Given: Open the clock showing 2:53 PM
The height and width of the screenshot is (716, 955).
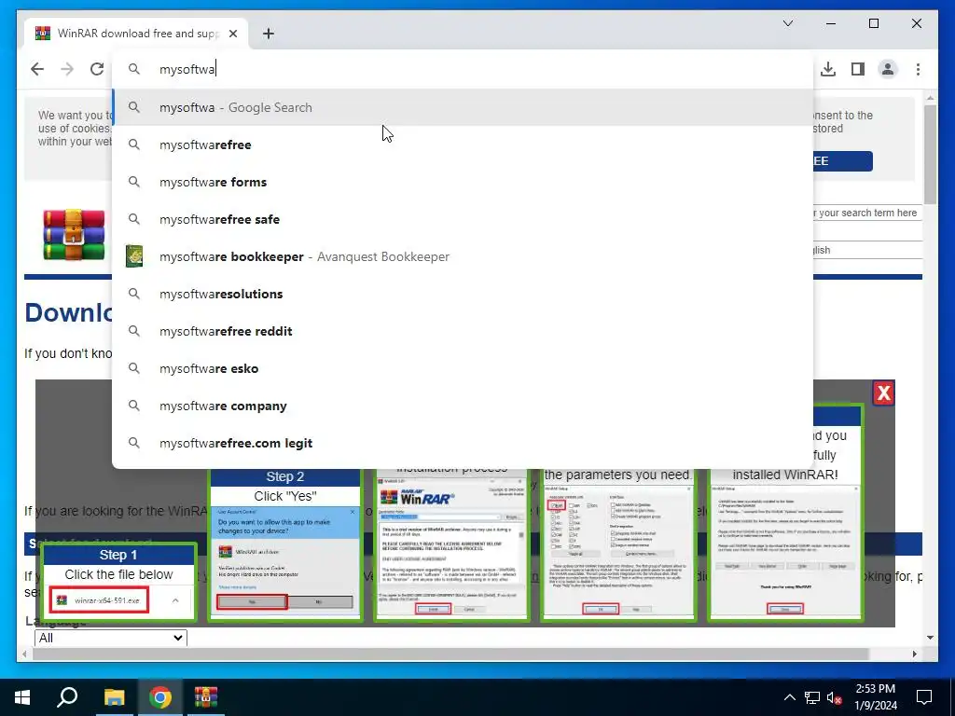Looking at the screenshot, I should [876, 697].
